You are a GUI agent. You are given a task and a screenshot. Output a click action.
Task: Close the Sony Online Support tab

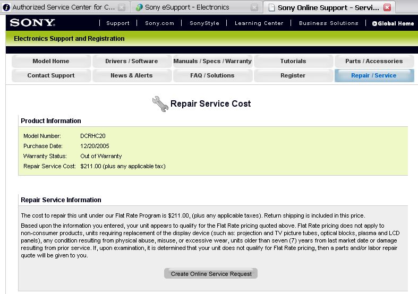pos(387,7)
